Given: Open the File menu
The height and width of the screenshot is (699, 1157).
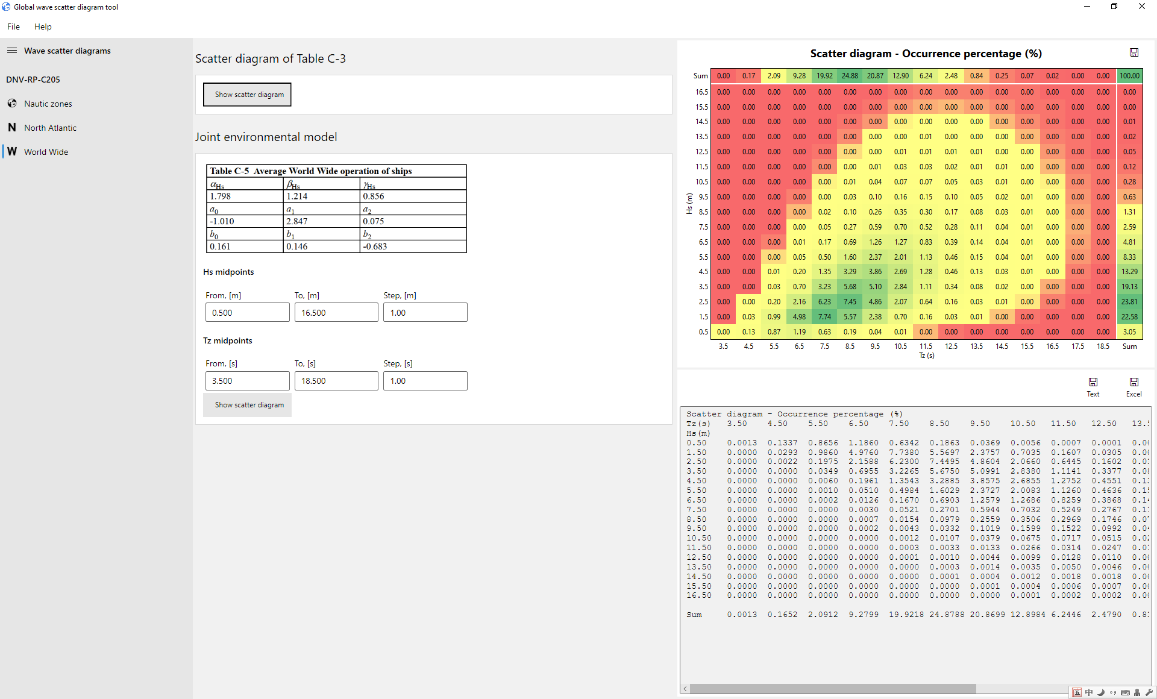Looking at the screenshot, I should tap(13, 27).
